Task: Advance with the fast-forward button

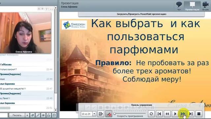Action: click(183, 114)
